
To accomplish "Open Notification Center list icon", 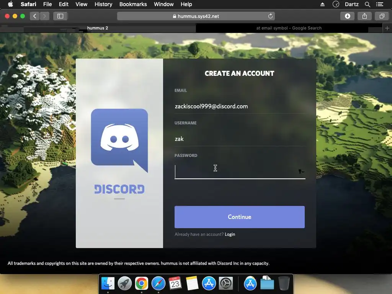I will pos(379,4).
